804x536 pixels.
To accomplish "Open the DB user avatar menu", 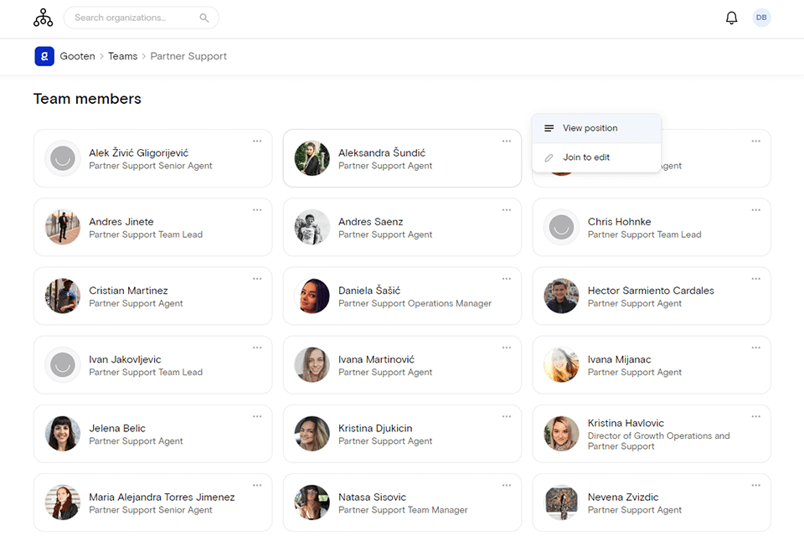I will click(x=761, y=18).
